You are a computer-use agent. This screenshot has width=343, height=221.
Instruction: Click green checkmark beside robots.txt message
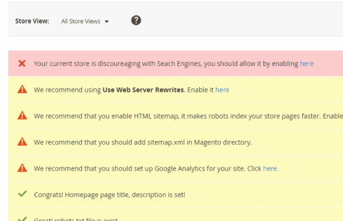[22, 219]
